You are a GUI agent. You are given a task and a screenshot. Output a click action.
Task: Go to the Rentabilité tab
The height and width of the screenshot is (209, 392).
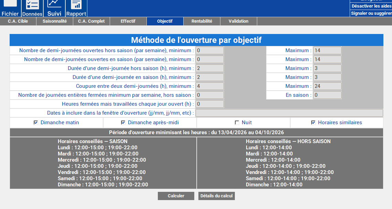[x=202, y=21]
